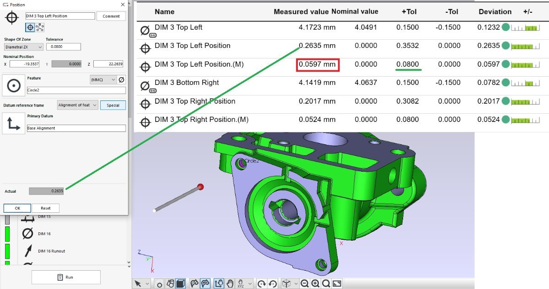
Task: Switch to pattern of positions mode icon
Action: click(x=40, y=27)
